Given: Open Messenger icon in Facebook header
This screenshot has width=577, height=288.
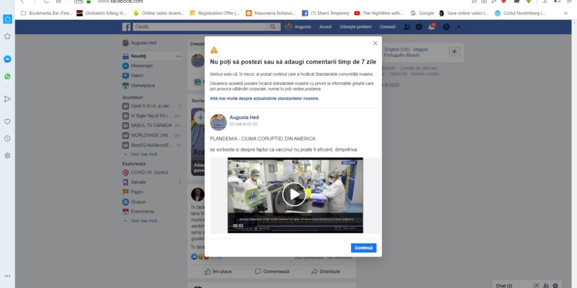Looking at the screenshot, I should [x=419, y=26].
